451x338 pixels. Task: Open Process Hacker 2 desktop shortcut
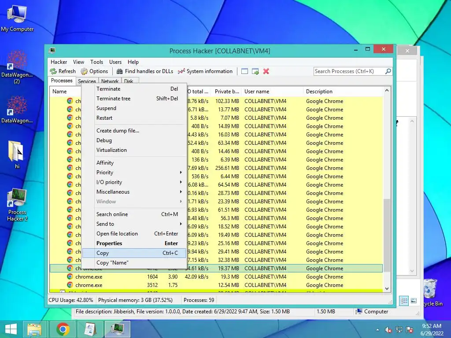[17, 205]
